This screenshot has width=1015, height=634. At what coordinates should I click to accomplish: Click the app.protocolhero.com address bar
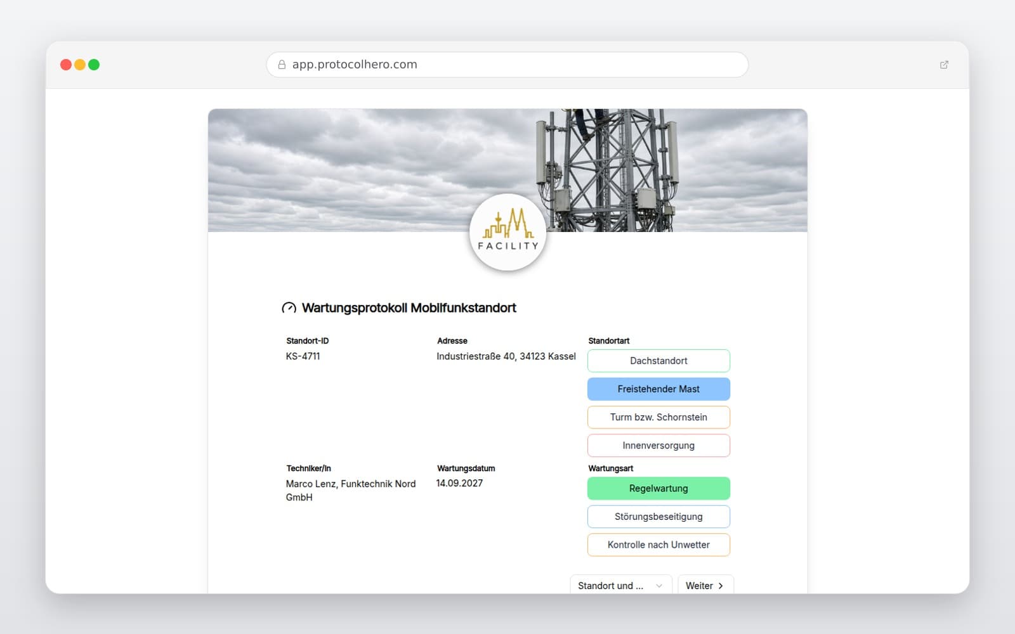507,65
